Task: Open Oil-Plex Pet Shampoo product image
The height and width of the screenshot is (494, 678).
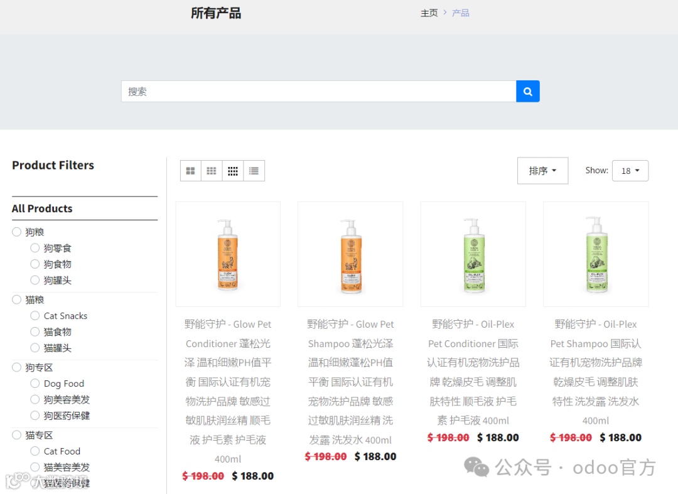Action: tap(596, 254)
